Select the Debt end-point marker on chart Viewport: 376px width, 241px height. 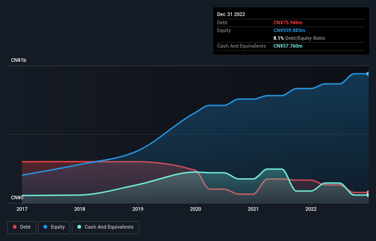[368, 192]
